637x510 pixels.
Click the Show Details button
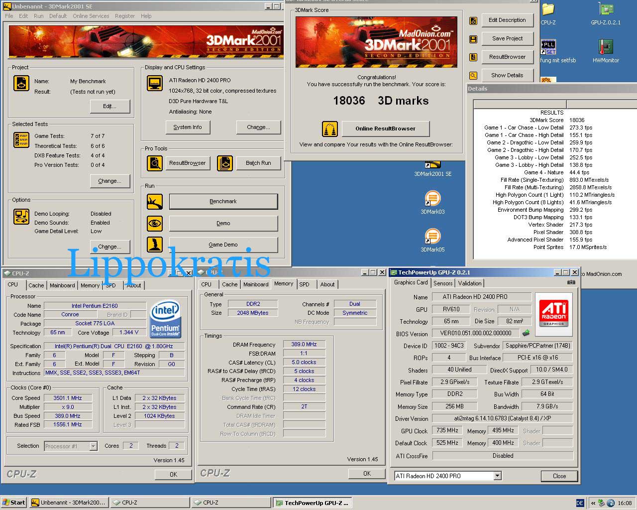pos(507,75)
